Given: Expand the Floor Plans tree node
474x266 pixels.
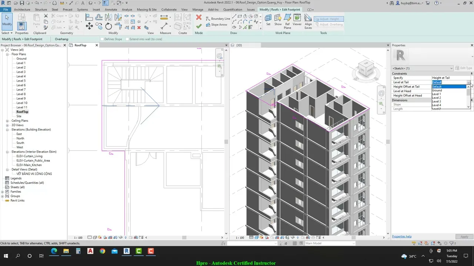Looking at the screenshot, I should point(7,54).
